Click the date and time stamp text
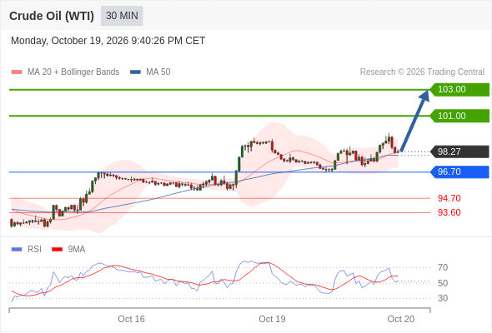Screen dimensions: 492x333 point(108,41)
